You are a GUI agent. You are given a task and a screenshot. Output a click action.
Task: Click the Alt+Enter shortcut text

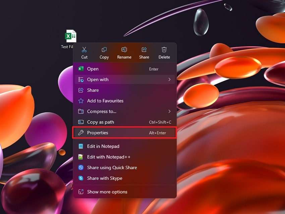pos(157,133)
